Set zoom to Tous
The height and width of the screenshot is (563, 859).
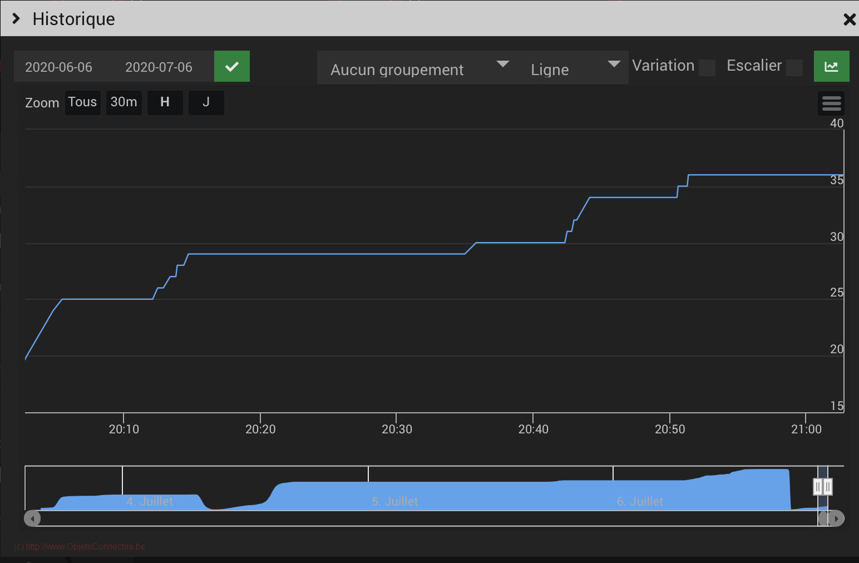(x=83, y=102)
